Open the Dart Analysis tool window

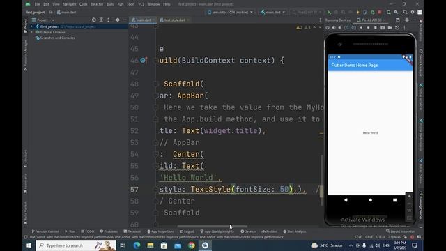295,231
